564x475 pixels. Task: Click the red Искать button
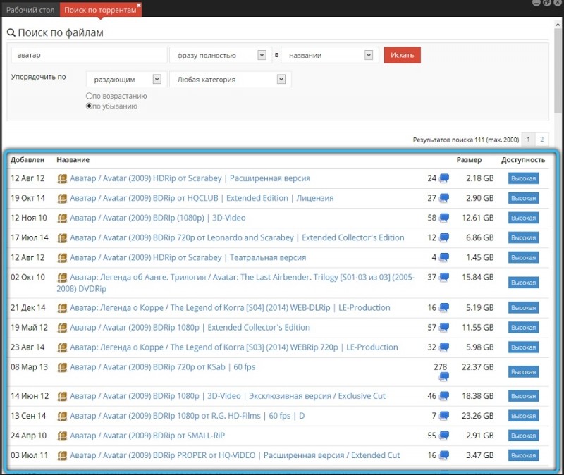402,55
